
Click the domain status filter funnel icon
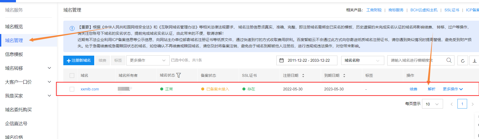pos(179,75)
